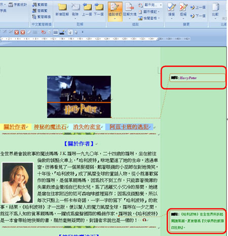Image resolution: width=228 pixels, height=236 pixels.
Task: Open the display-for-review (顯示完…) combo box
Action: click(153, 5)
